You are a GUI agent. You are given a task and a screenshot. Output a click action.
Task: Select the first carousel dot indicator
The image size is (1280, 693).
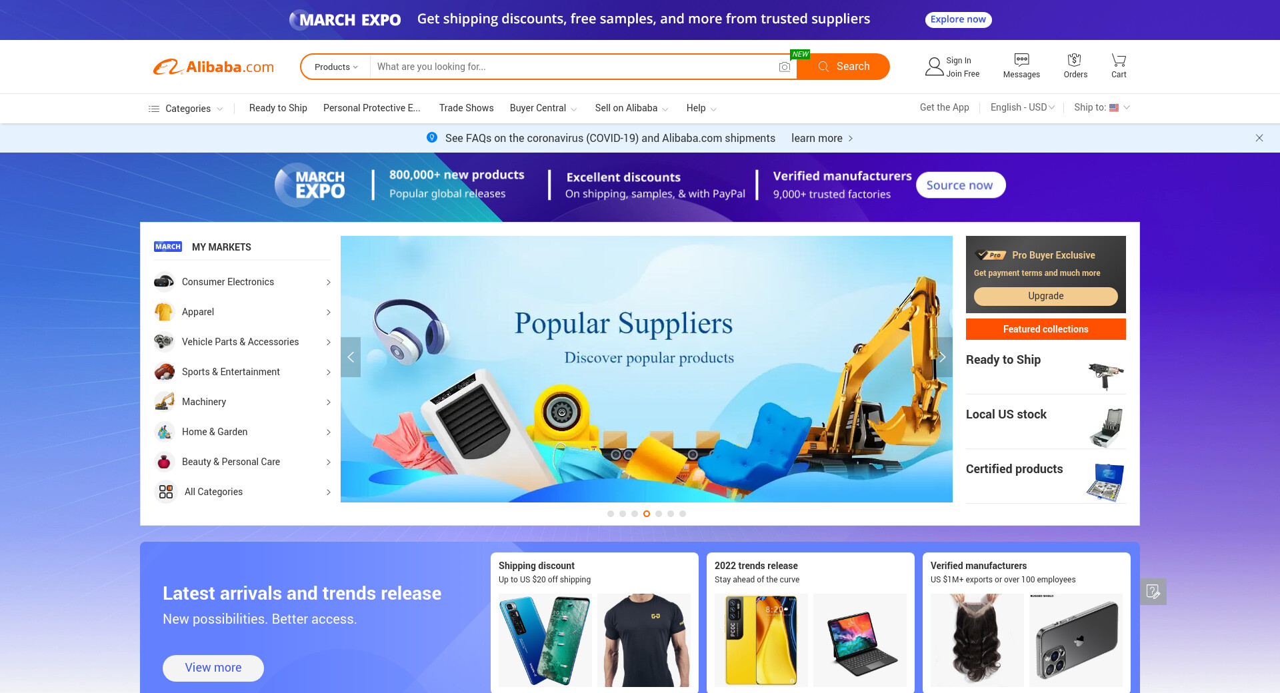point(611,514)
